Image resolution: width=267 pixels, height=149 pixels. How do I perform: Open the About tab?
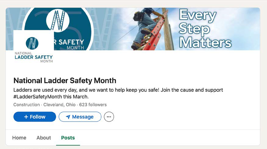coord(44,138)
